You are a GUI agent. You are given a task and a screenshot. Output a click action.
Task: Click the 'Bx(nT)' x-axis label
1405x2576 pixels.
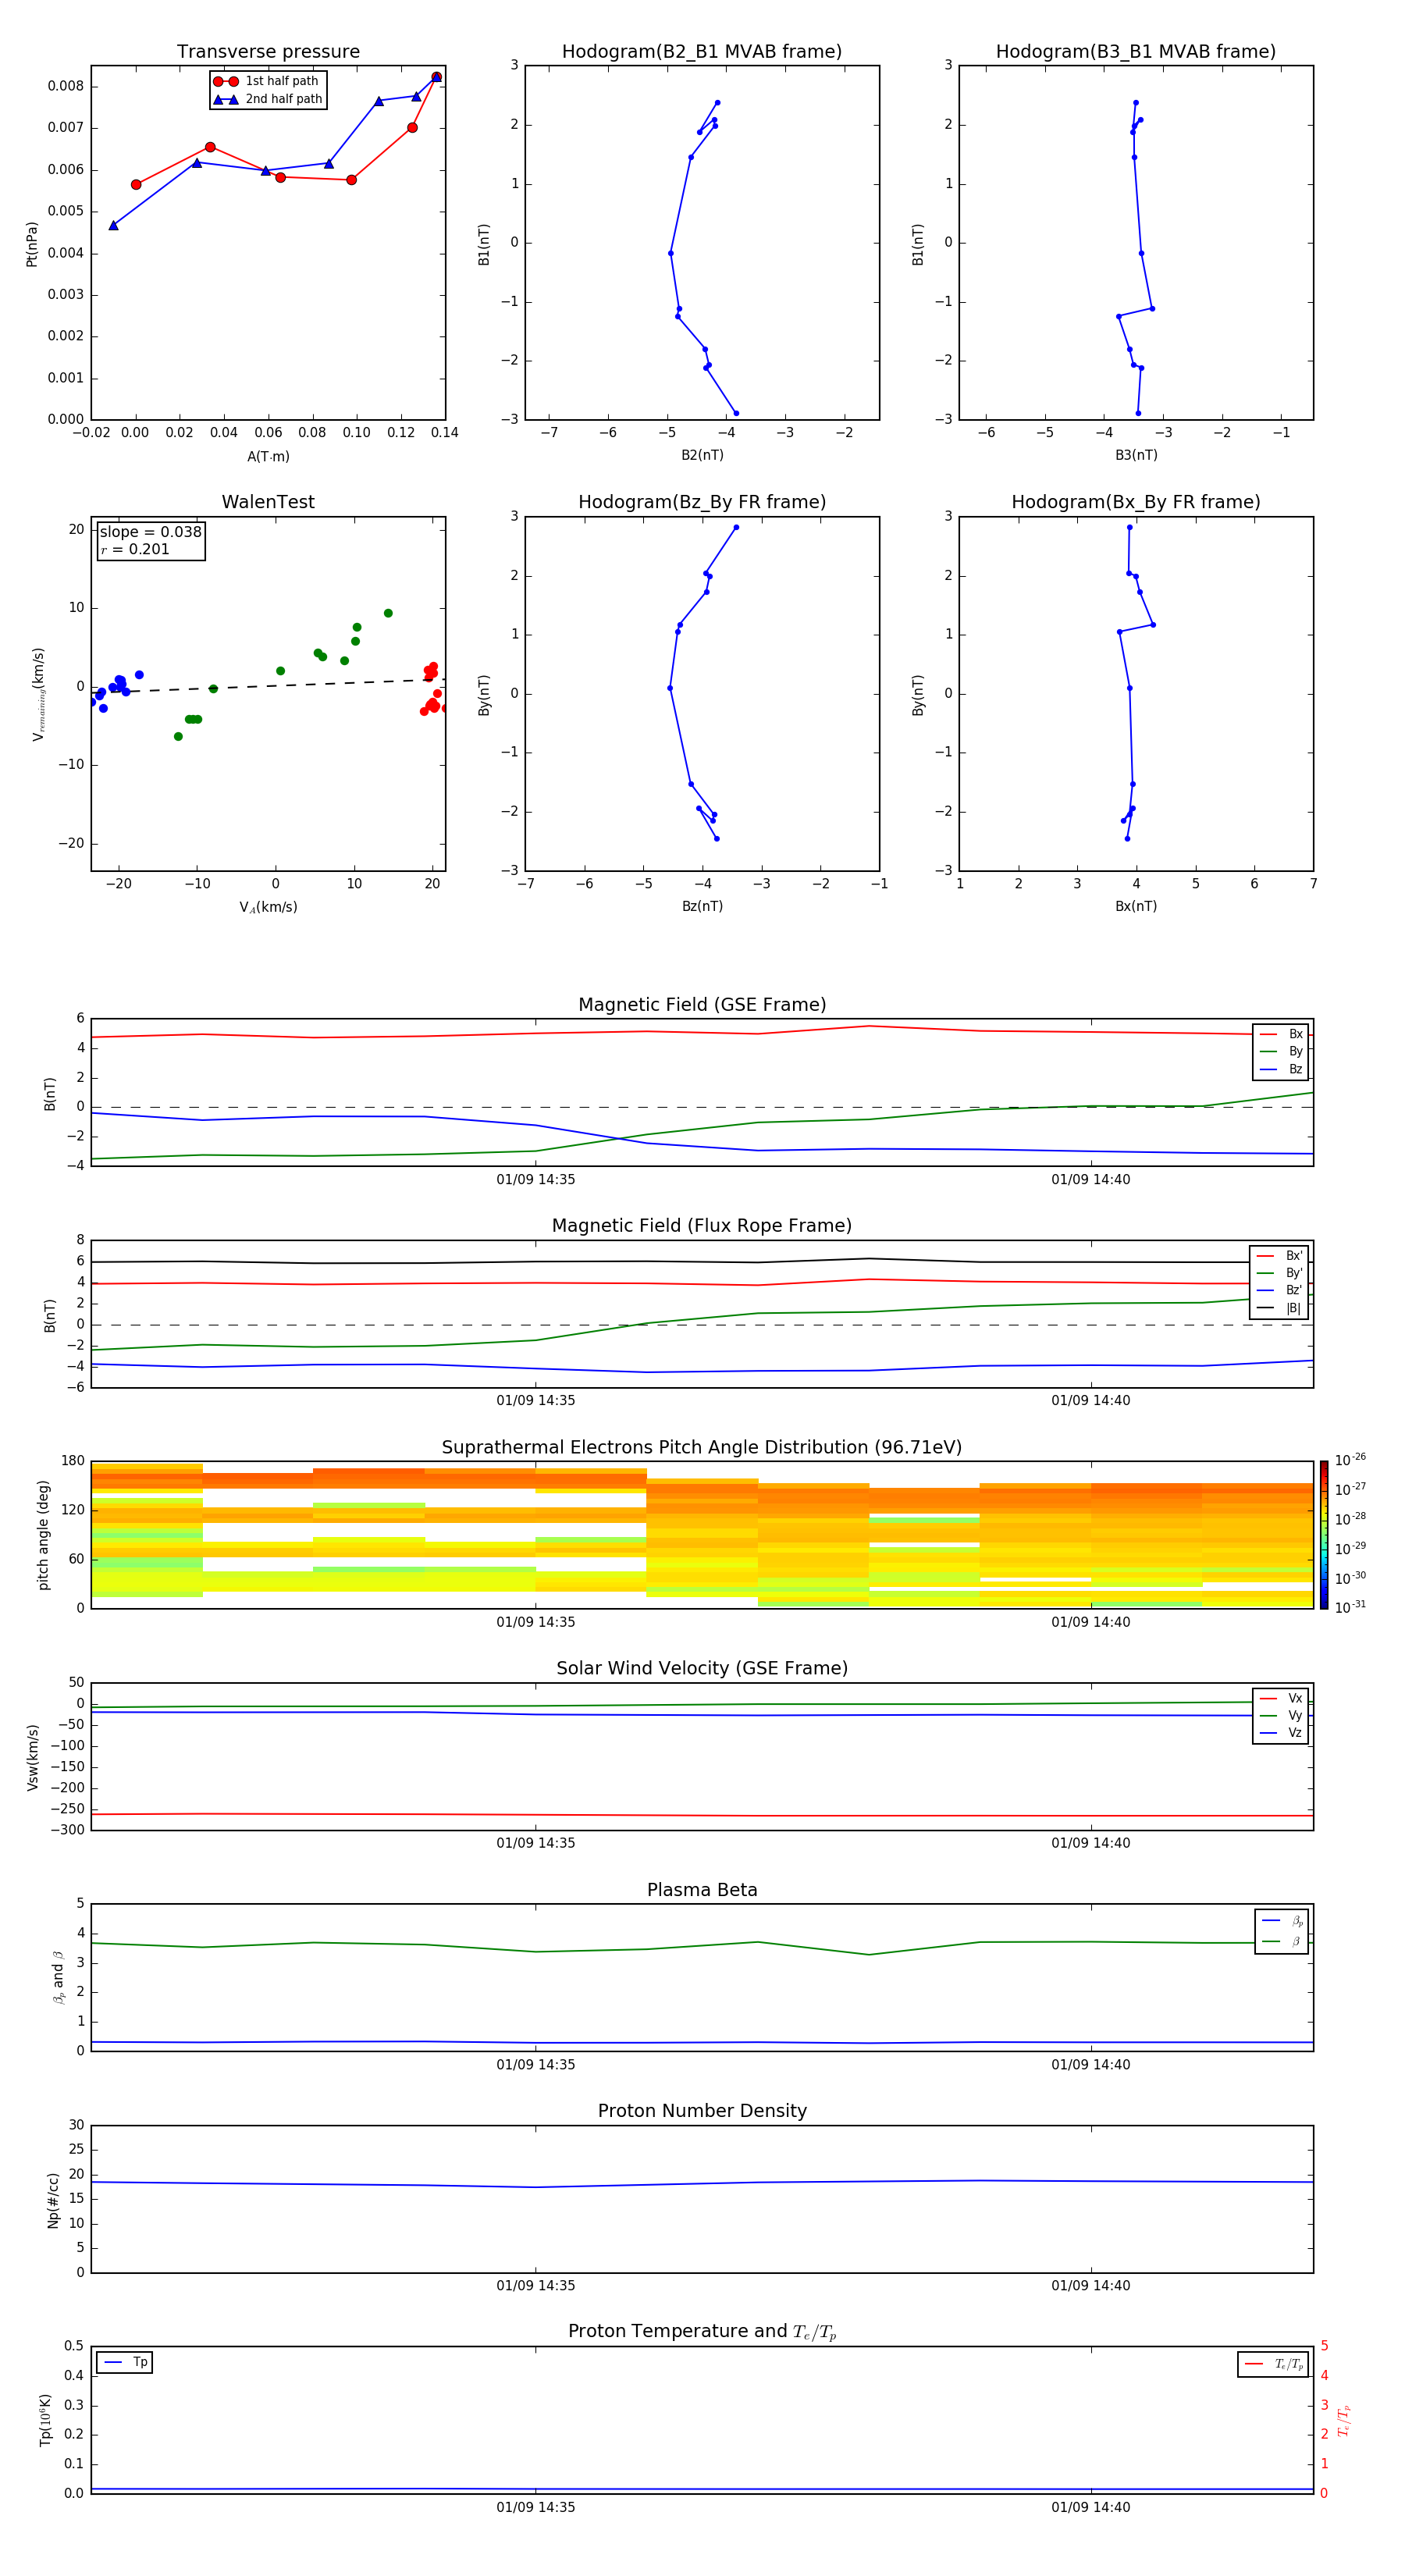pyautogui.click(x=1136, y=906)
